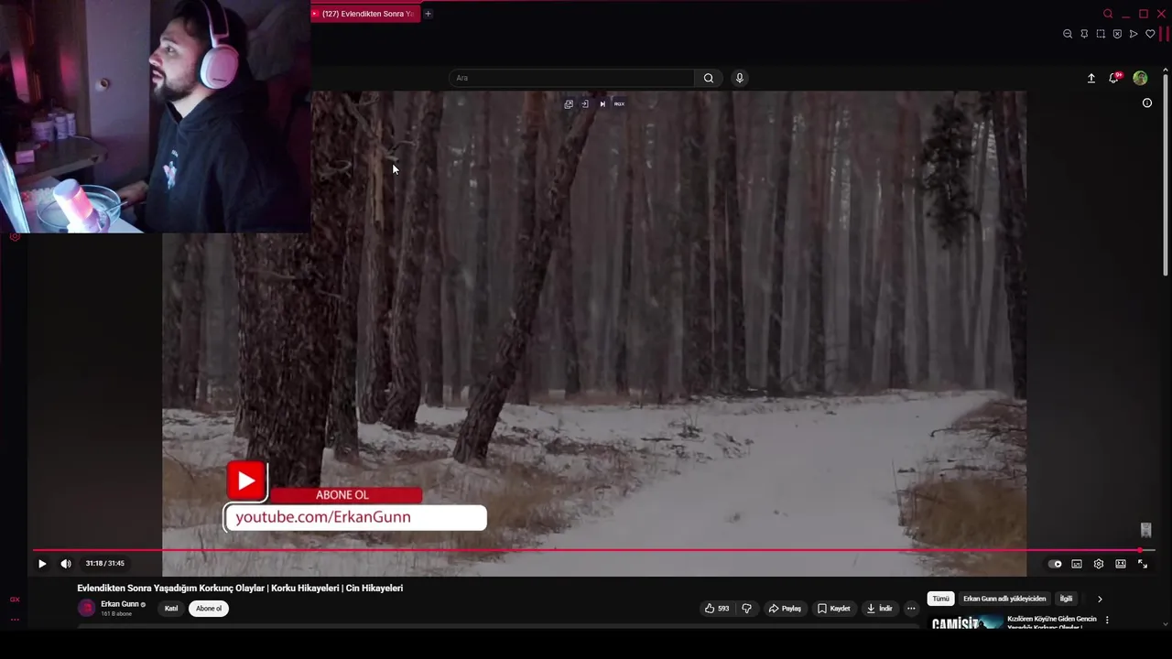Open the sidebar three-dot setup menu
This screenshot has width=1172, height=659.
pos(15,620)
